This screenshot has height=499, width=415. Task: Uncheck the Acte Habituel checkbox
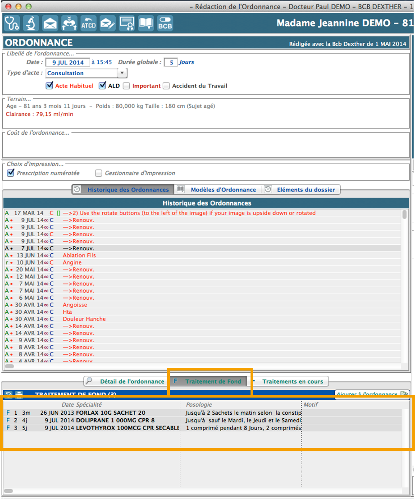[x=49, y=86]
